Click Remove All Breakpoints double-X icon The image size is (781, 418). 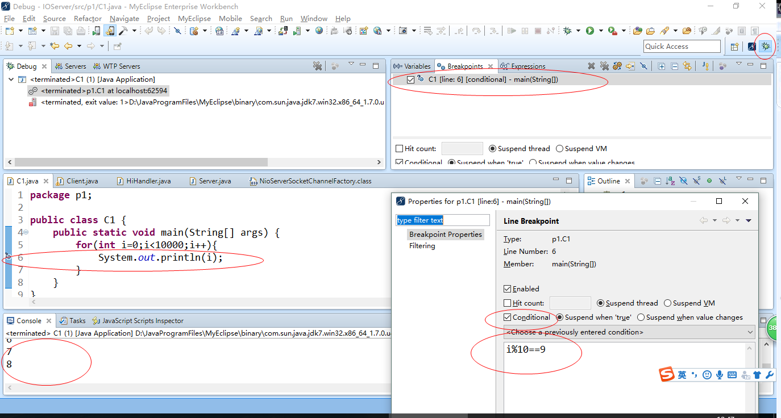604,66
